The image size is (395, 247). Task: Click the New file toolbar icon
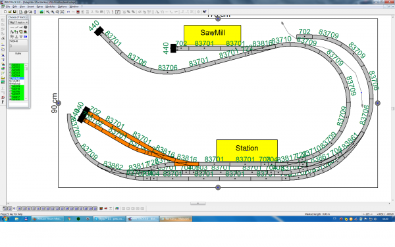5,12
